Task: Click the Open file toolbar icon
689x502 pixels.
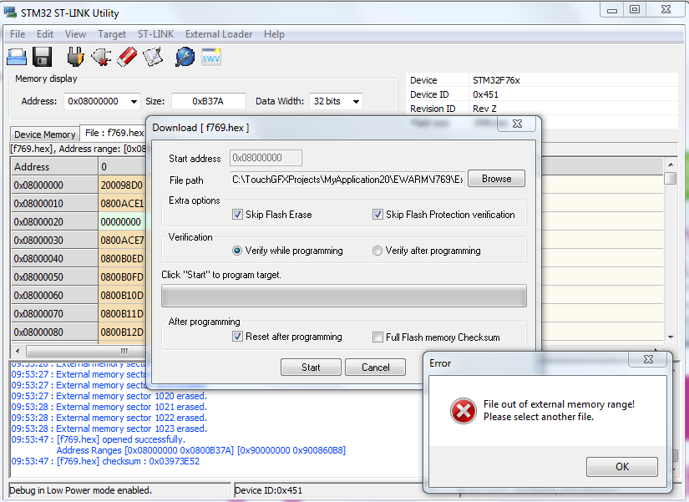Action: (18, 57)
